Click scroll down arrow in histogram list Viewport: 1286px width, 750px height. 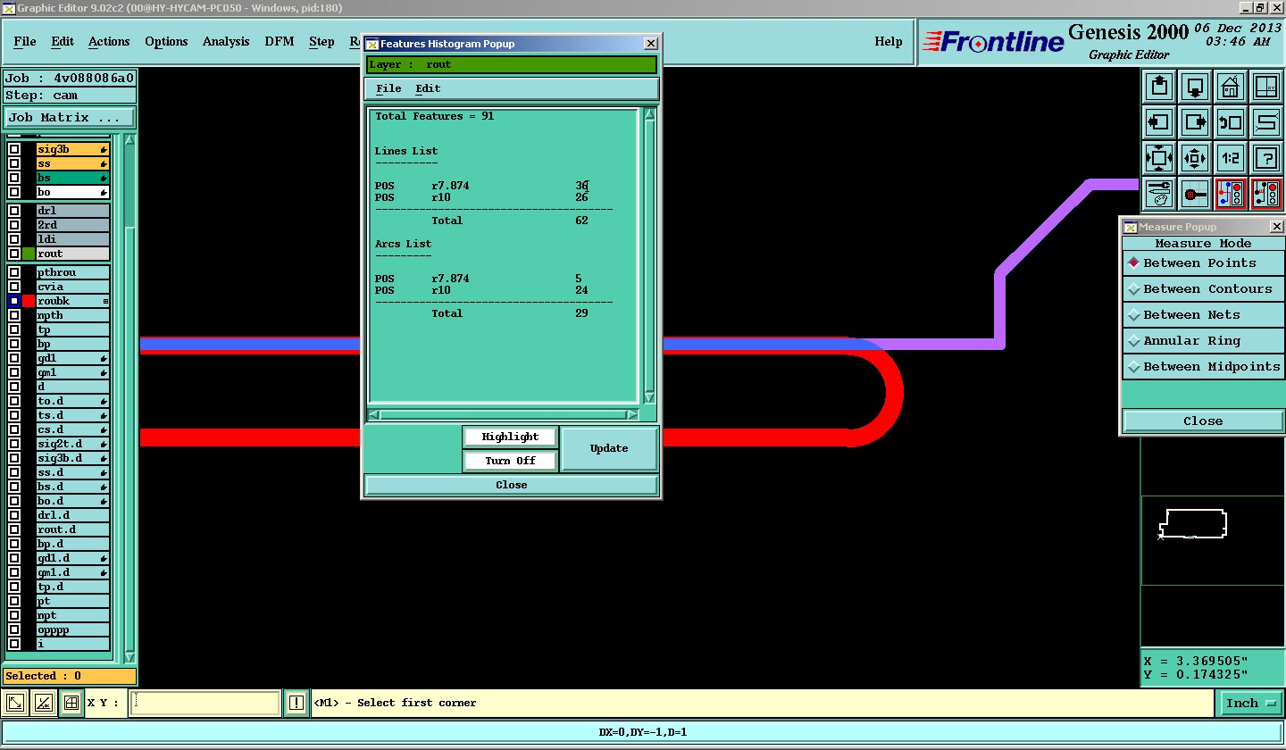point(649,397)
